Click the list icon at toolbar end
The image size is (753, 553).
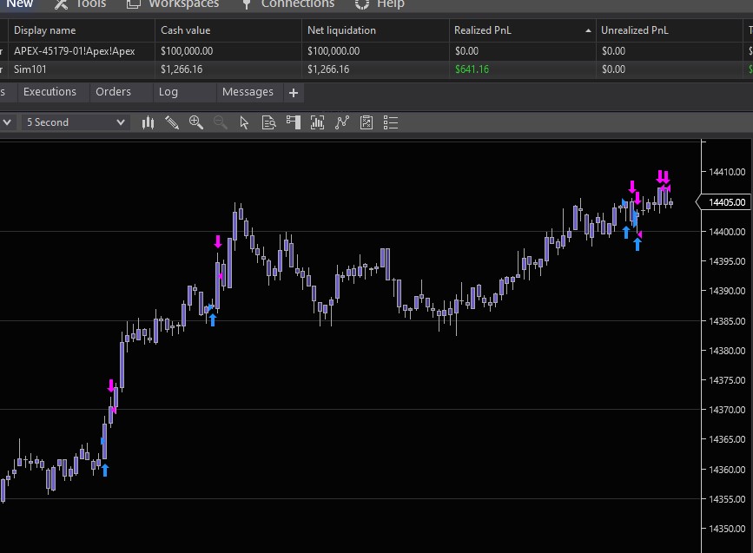tap(391, 122)
